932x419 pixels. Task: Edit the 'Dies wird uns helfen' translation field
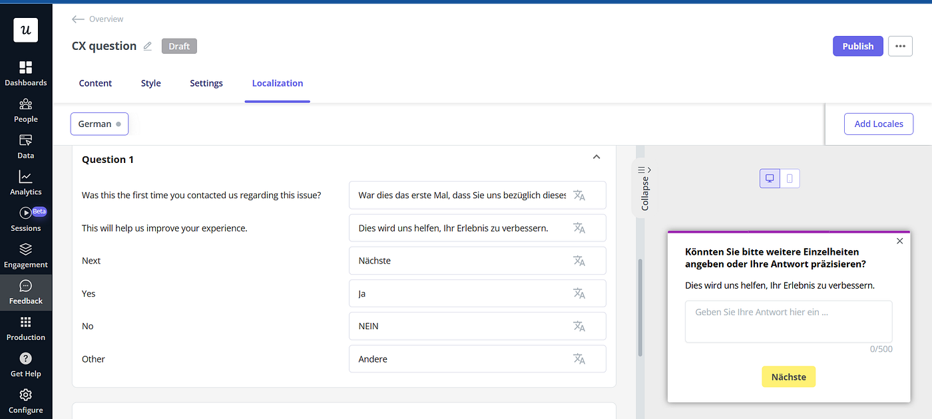click(x=477, y=228)
